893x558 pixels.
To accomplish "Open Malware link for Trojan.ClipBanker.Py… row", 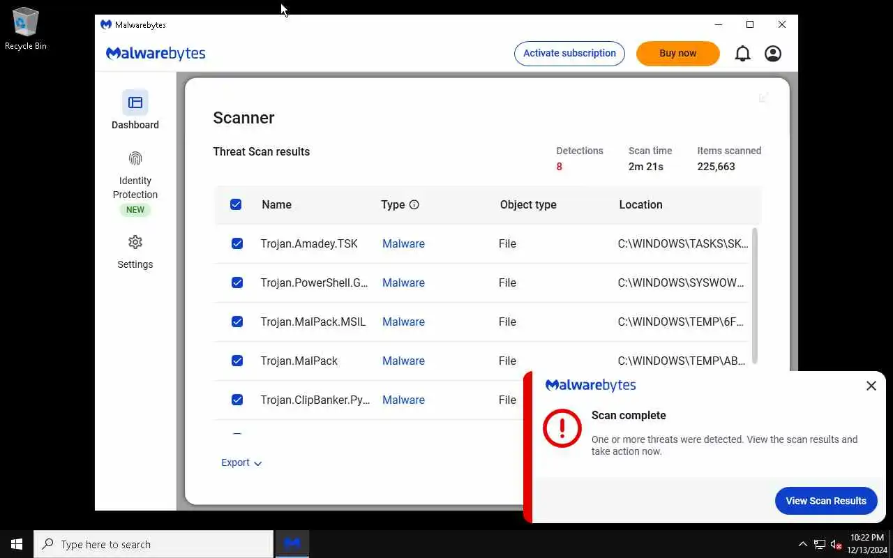I will point(403,400).
